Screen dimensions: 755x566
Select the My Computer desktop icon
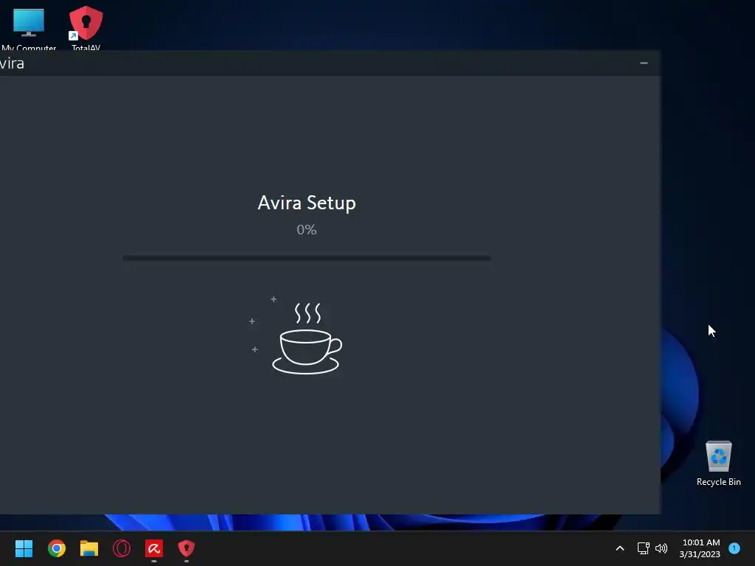coord(29,28)
